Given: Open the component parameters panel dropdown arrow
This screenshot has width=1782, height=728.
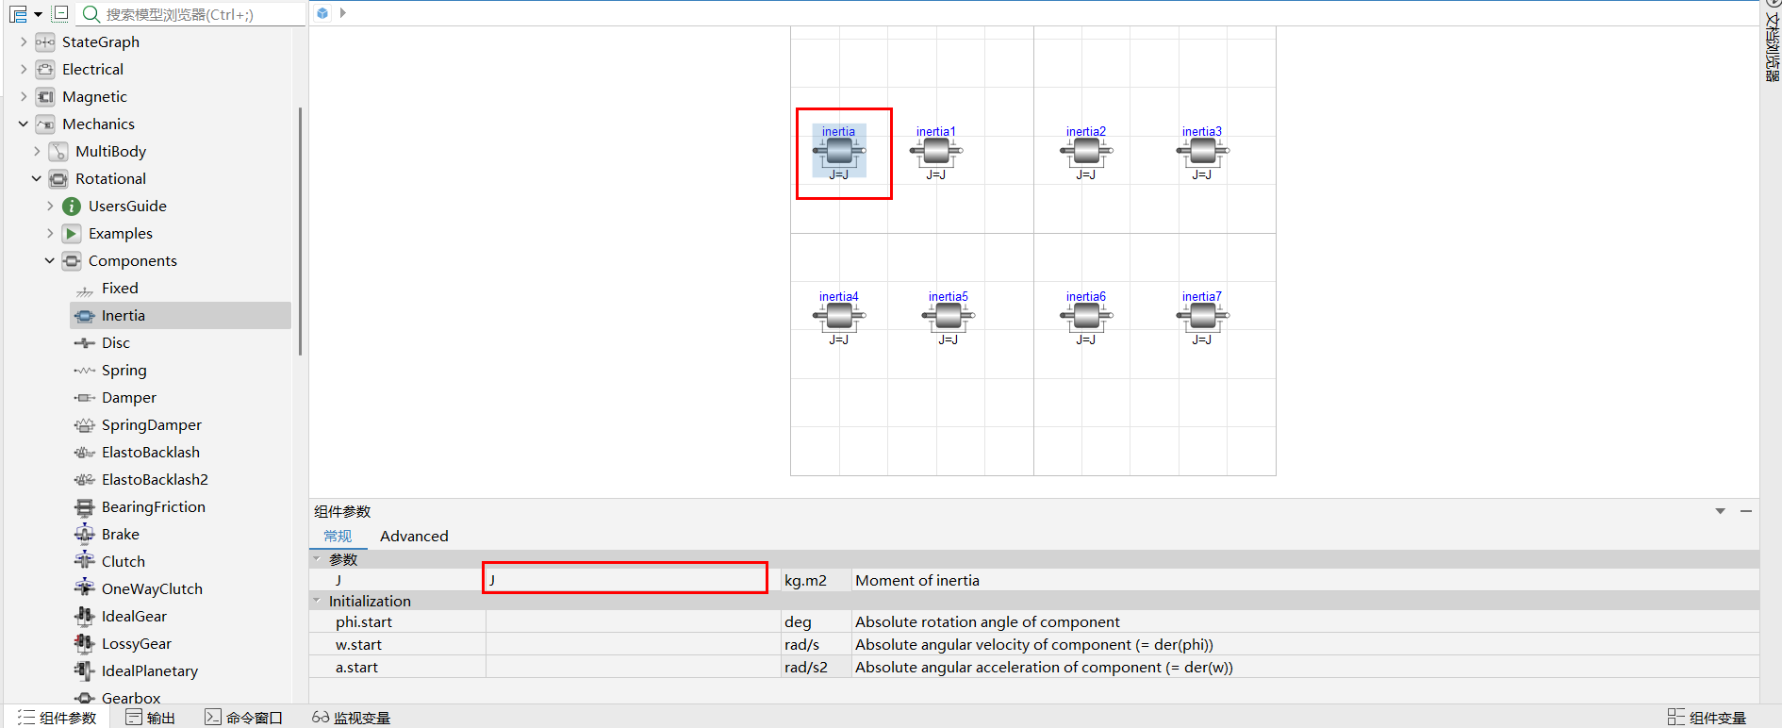Looking at the screenshot, I should pos(1720,511).
